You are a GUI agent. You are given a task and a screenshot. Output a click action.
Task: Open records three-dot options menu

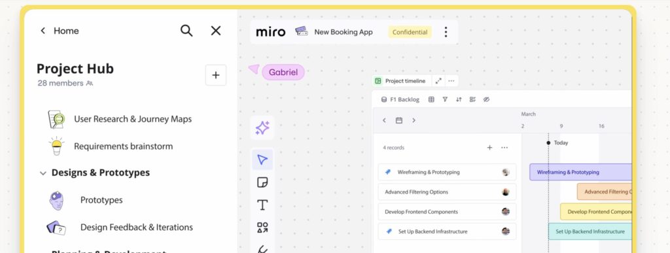coord(504,148)
